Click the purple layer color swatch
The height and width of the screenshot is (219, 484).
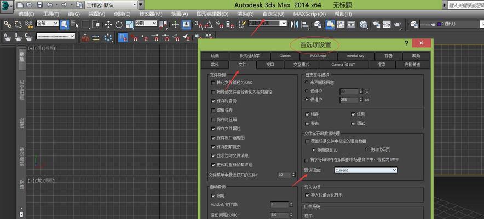pyautogui.click(x=439, y=24)
